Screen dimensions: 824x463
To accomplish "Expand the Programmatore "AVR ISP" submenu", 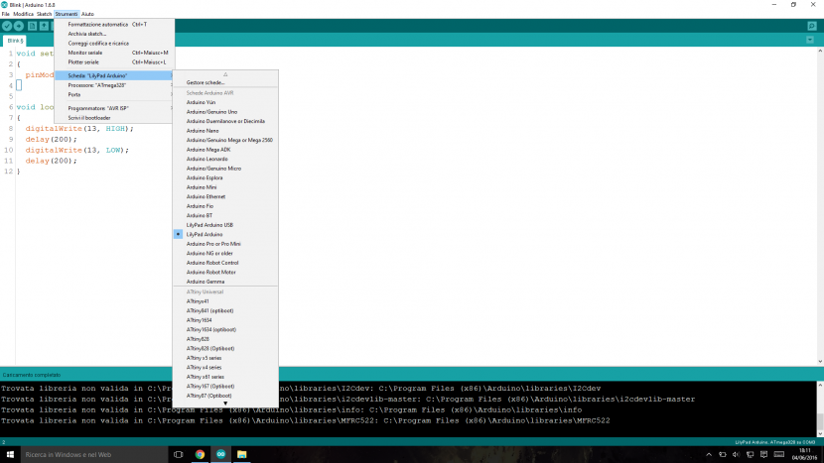I will click(x=114, y=108).
